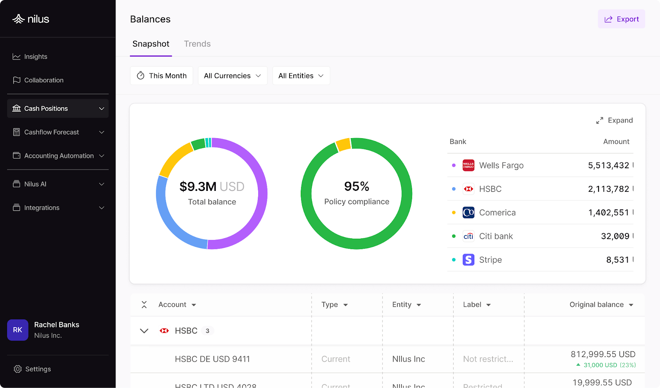
Task: Open the All Entities filter dropdown
Action: (x=301, y=76)
